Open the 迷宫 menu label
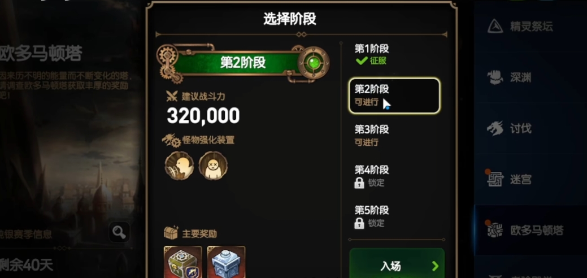The image size is (587, 278). (521, 180)
